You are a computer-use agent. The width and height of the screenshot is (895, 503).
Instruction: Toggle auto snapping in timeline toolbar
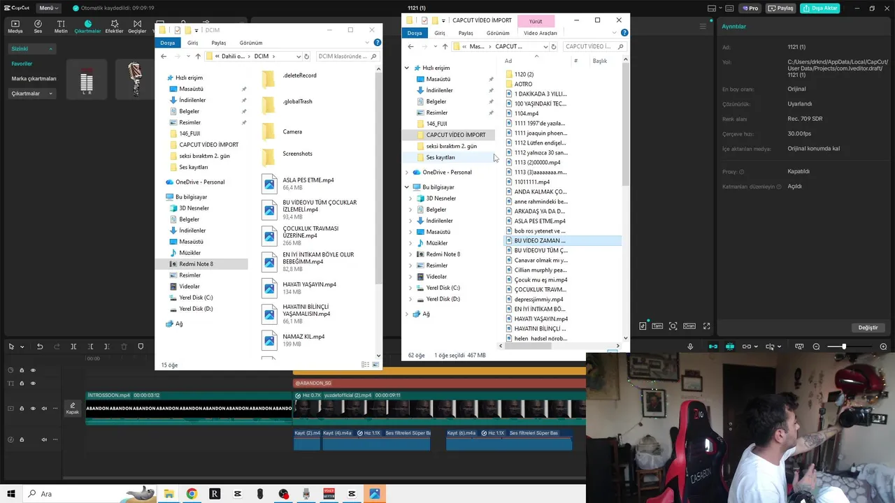tap(730, 347)
